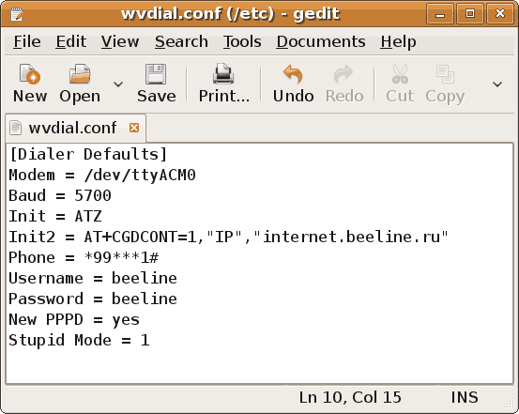Open the Search menu
This screenshot has height=414, width=519.
click(x=181, y=42)
